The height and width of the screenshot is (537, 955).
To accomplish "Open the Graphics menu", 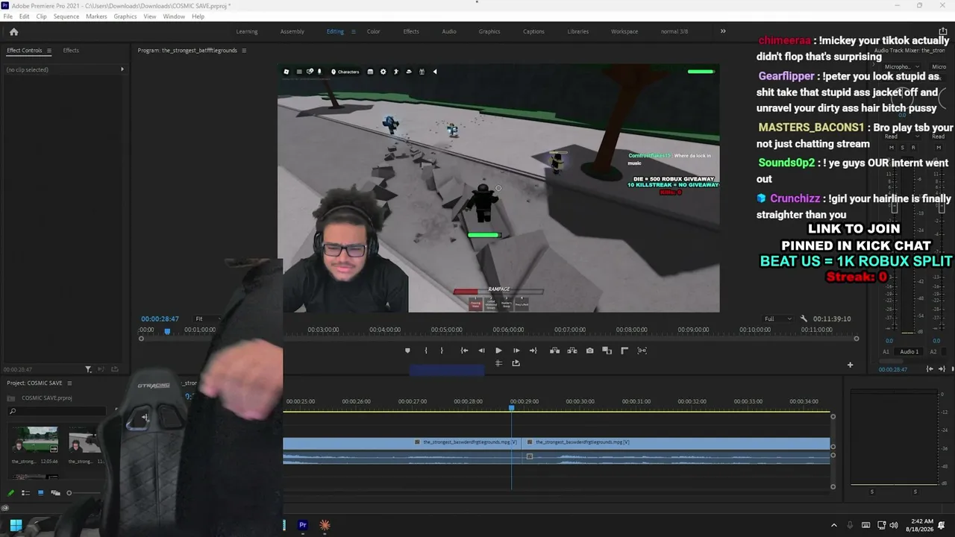I will 125,16.
